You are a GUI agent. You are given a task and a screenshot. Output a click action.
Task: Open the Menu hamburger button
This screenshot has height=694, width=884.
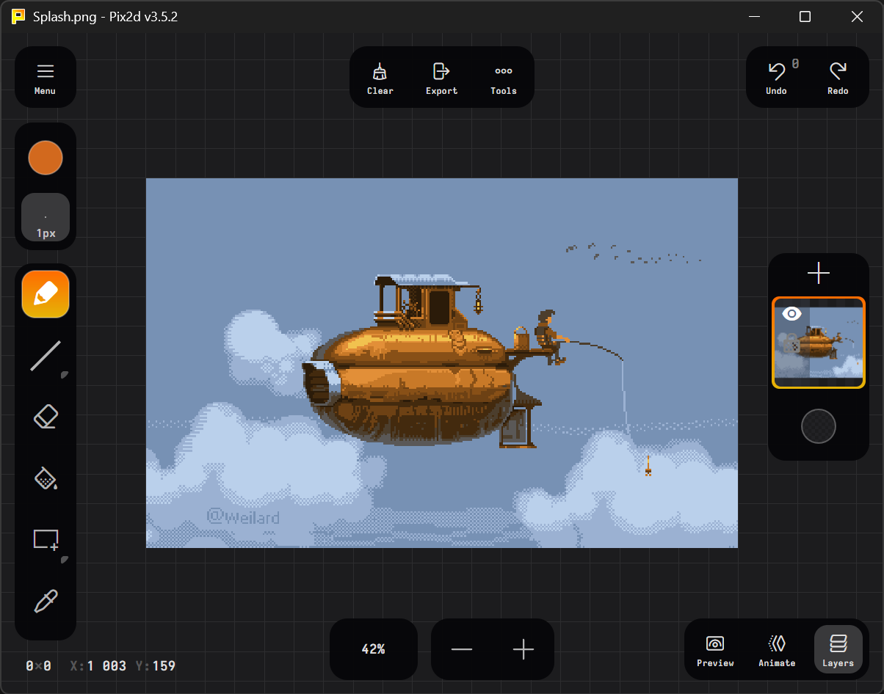pos(46,78)
